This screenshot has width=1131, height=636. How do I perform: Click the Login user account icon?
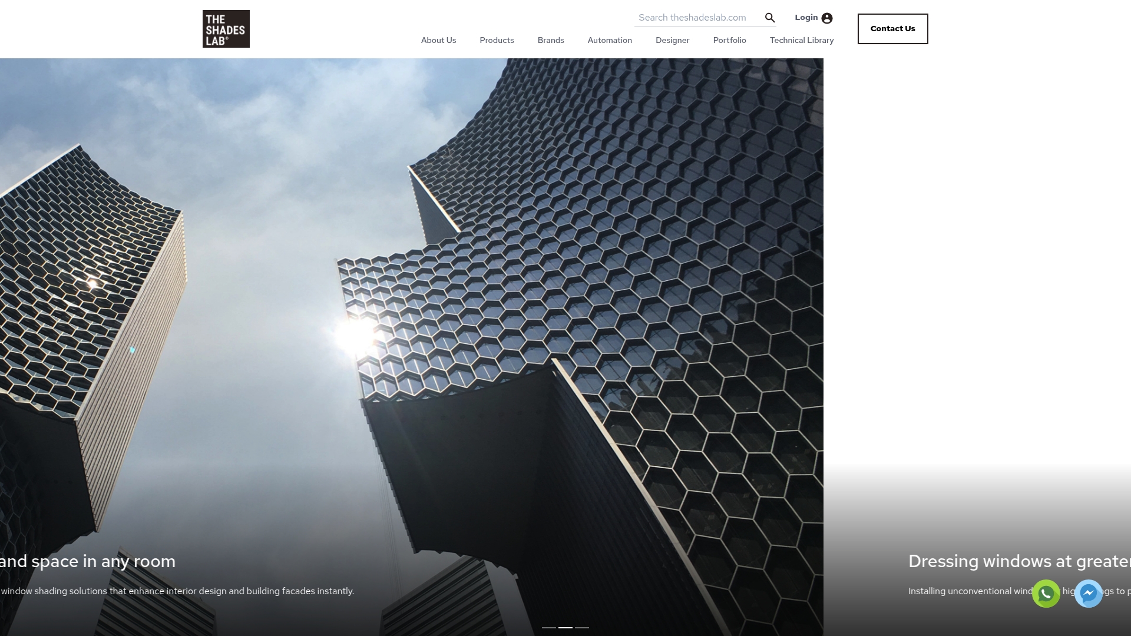click(827, 18)
